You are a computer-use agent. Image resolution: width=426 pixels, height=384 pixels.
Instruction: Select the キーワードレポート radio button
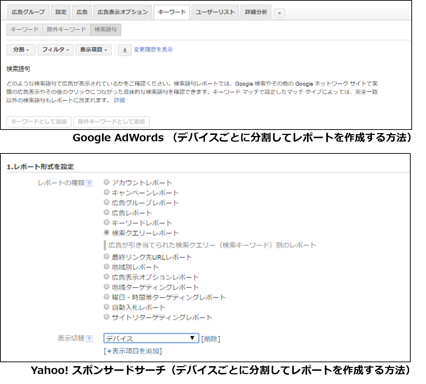point(106,222)
